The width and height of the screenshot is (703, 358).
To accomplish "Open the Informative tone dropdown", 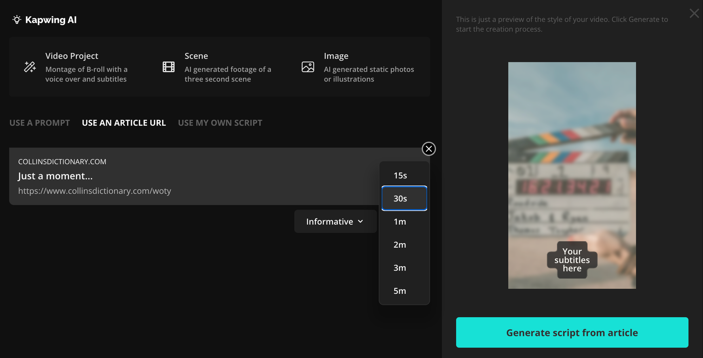I will [335, 221].
